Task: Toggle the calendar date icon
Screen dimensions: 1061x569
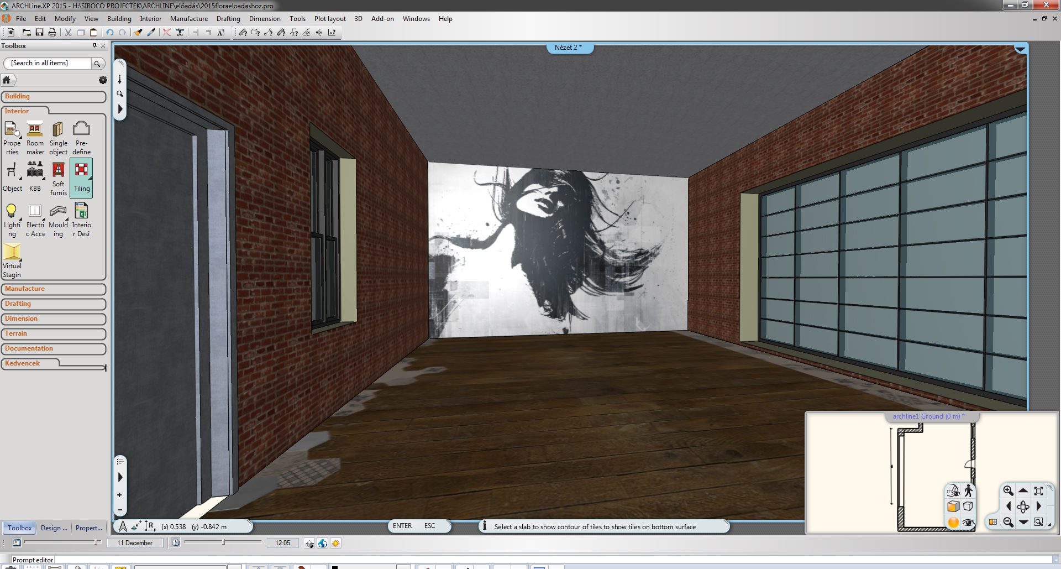Action: 17,543
